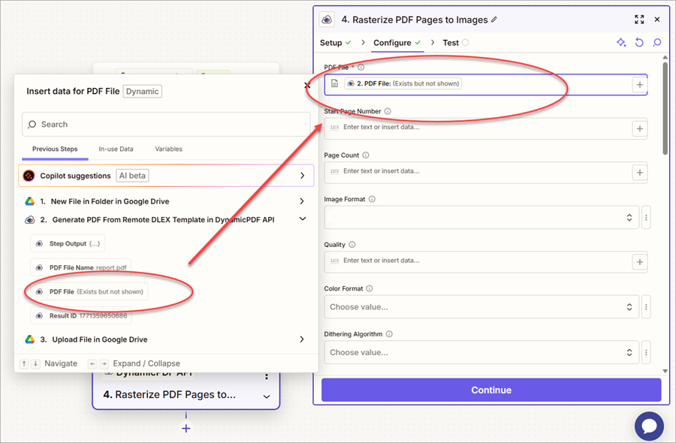Viewport: 676px width, 443px height.
Task: Switch to the In-use Data tab
Action: click(116, 149)
